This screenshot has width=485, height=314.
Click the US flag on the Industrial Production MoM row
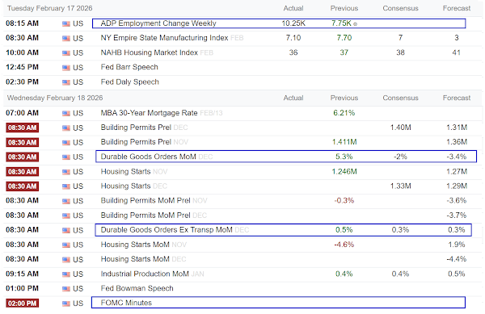(66, 274)
